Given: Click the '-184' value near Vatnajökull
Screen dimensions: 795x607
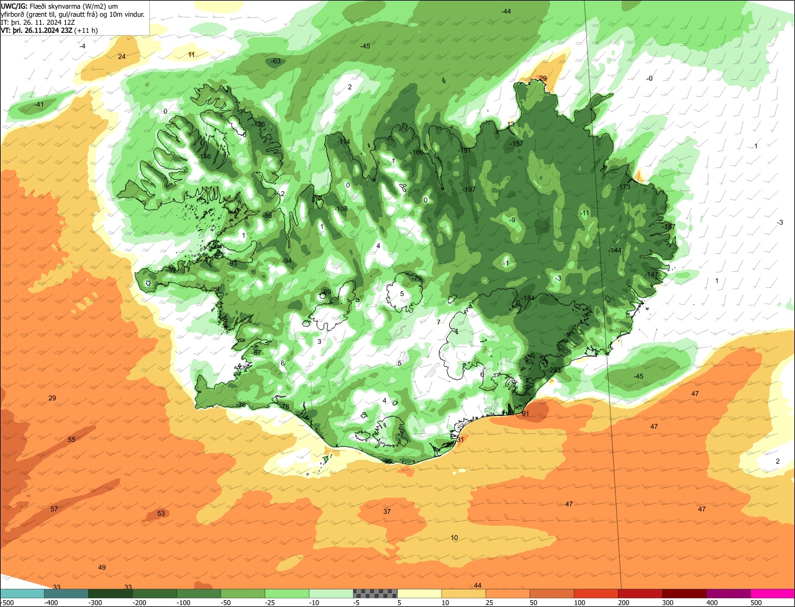Looking at the screenshot, I should click(528, 298).
